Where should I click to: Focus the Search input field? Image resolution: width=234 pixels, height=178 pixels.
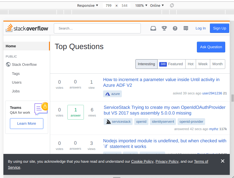coord(97,28)
